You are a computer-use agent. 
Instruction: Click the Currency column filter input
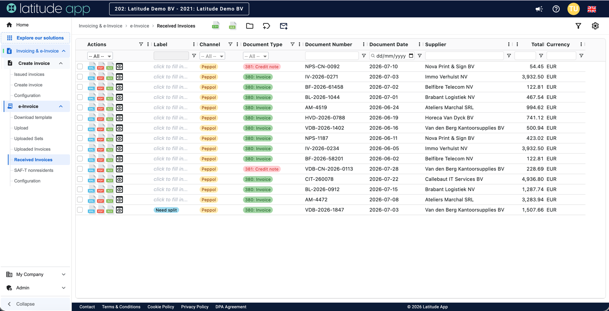561,56
